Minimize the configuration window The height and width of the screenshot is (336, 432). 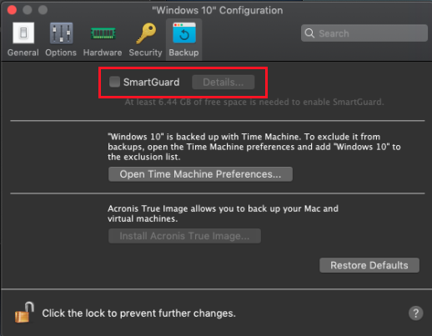(x=28, y=10)
